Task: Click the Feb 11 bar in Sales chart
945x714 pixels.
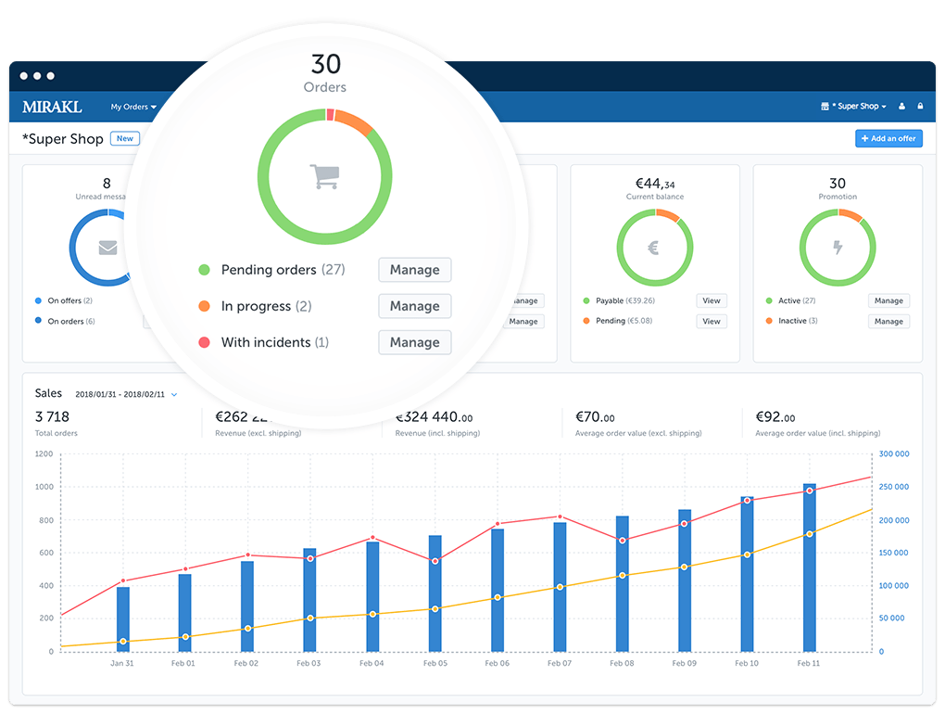Action: tap(809, 567)
